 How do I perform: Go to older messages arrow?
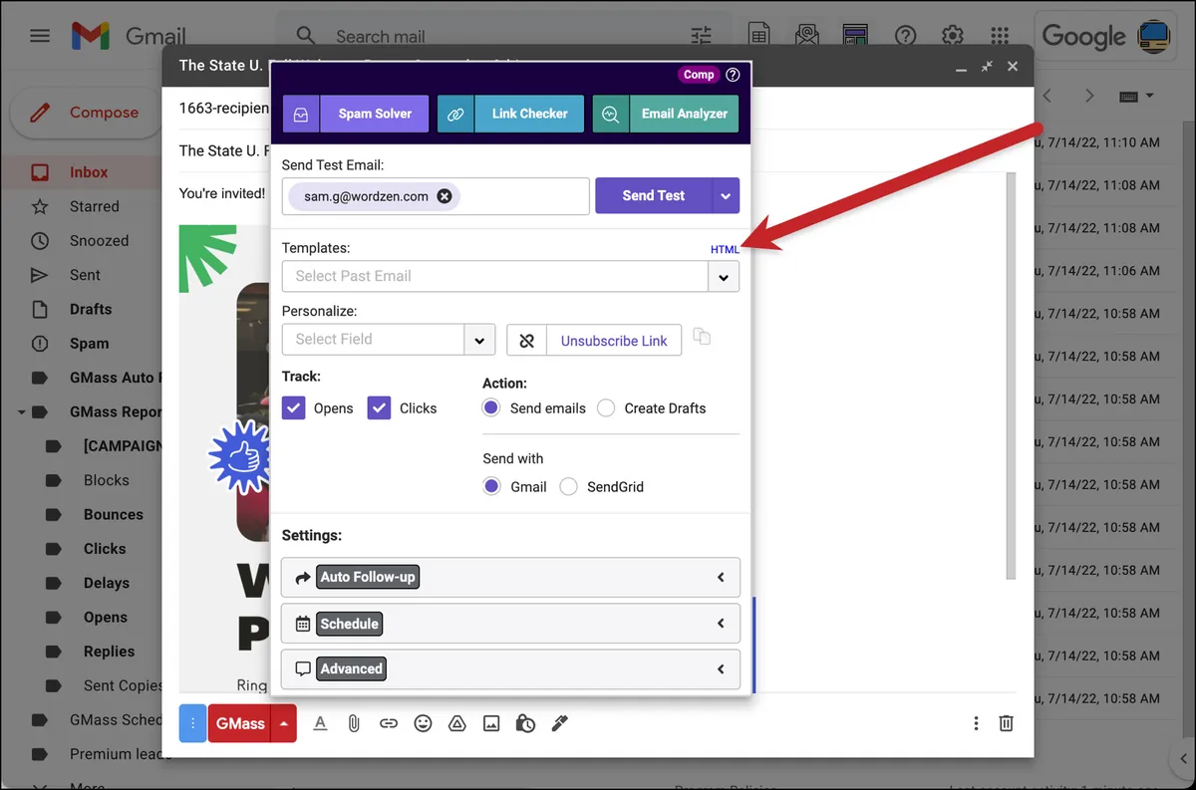[1089, 96]
